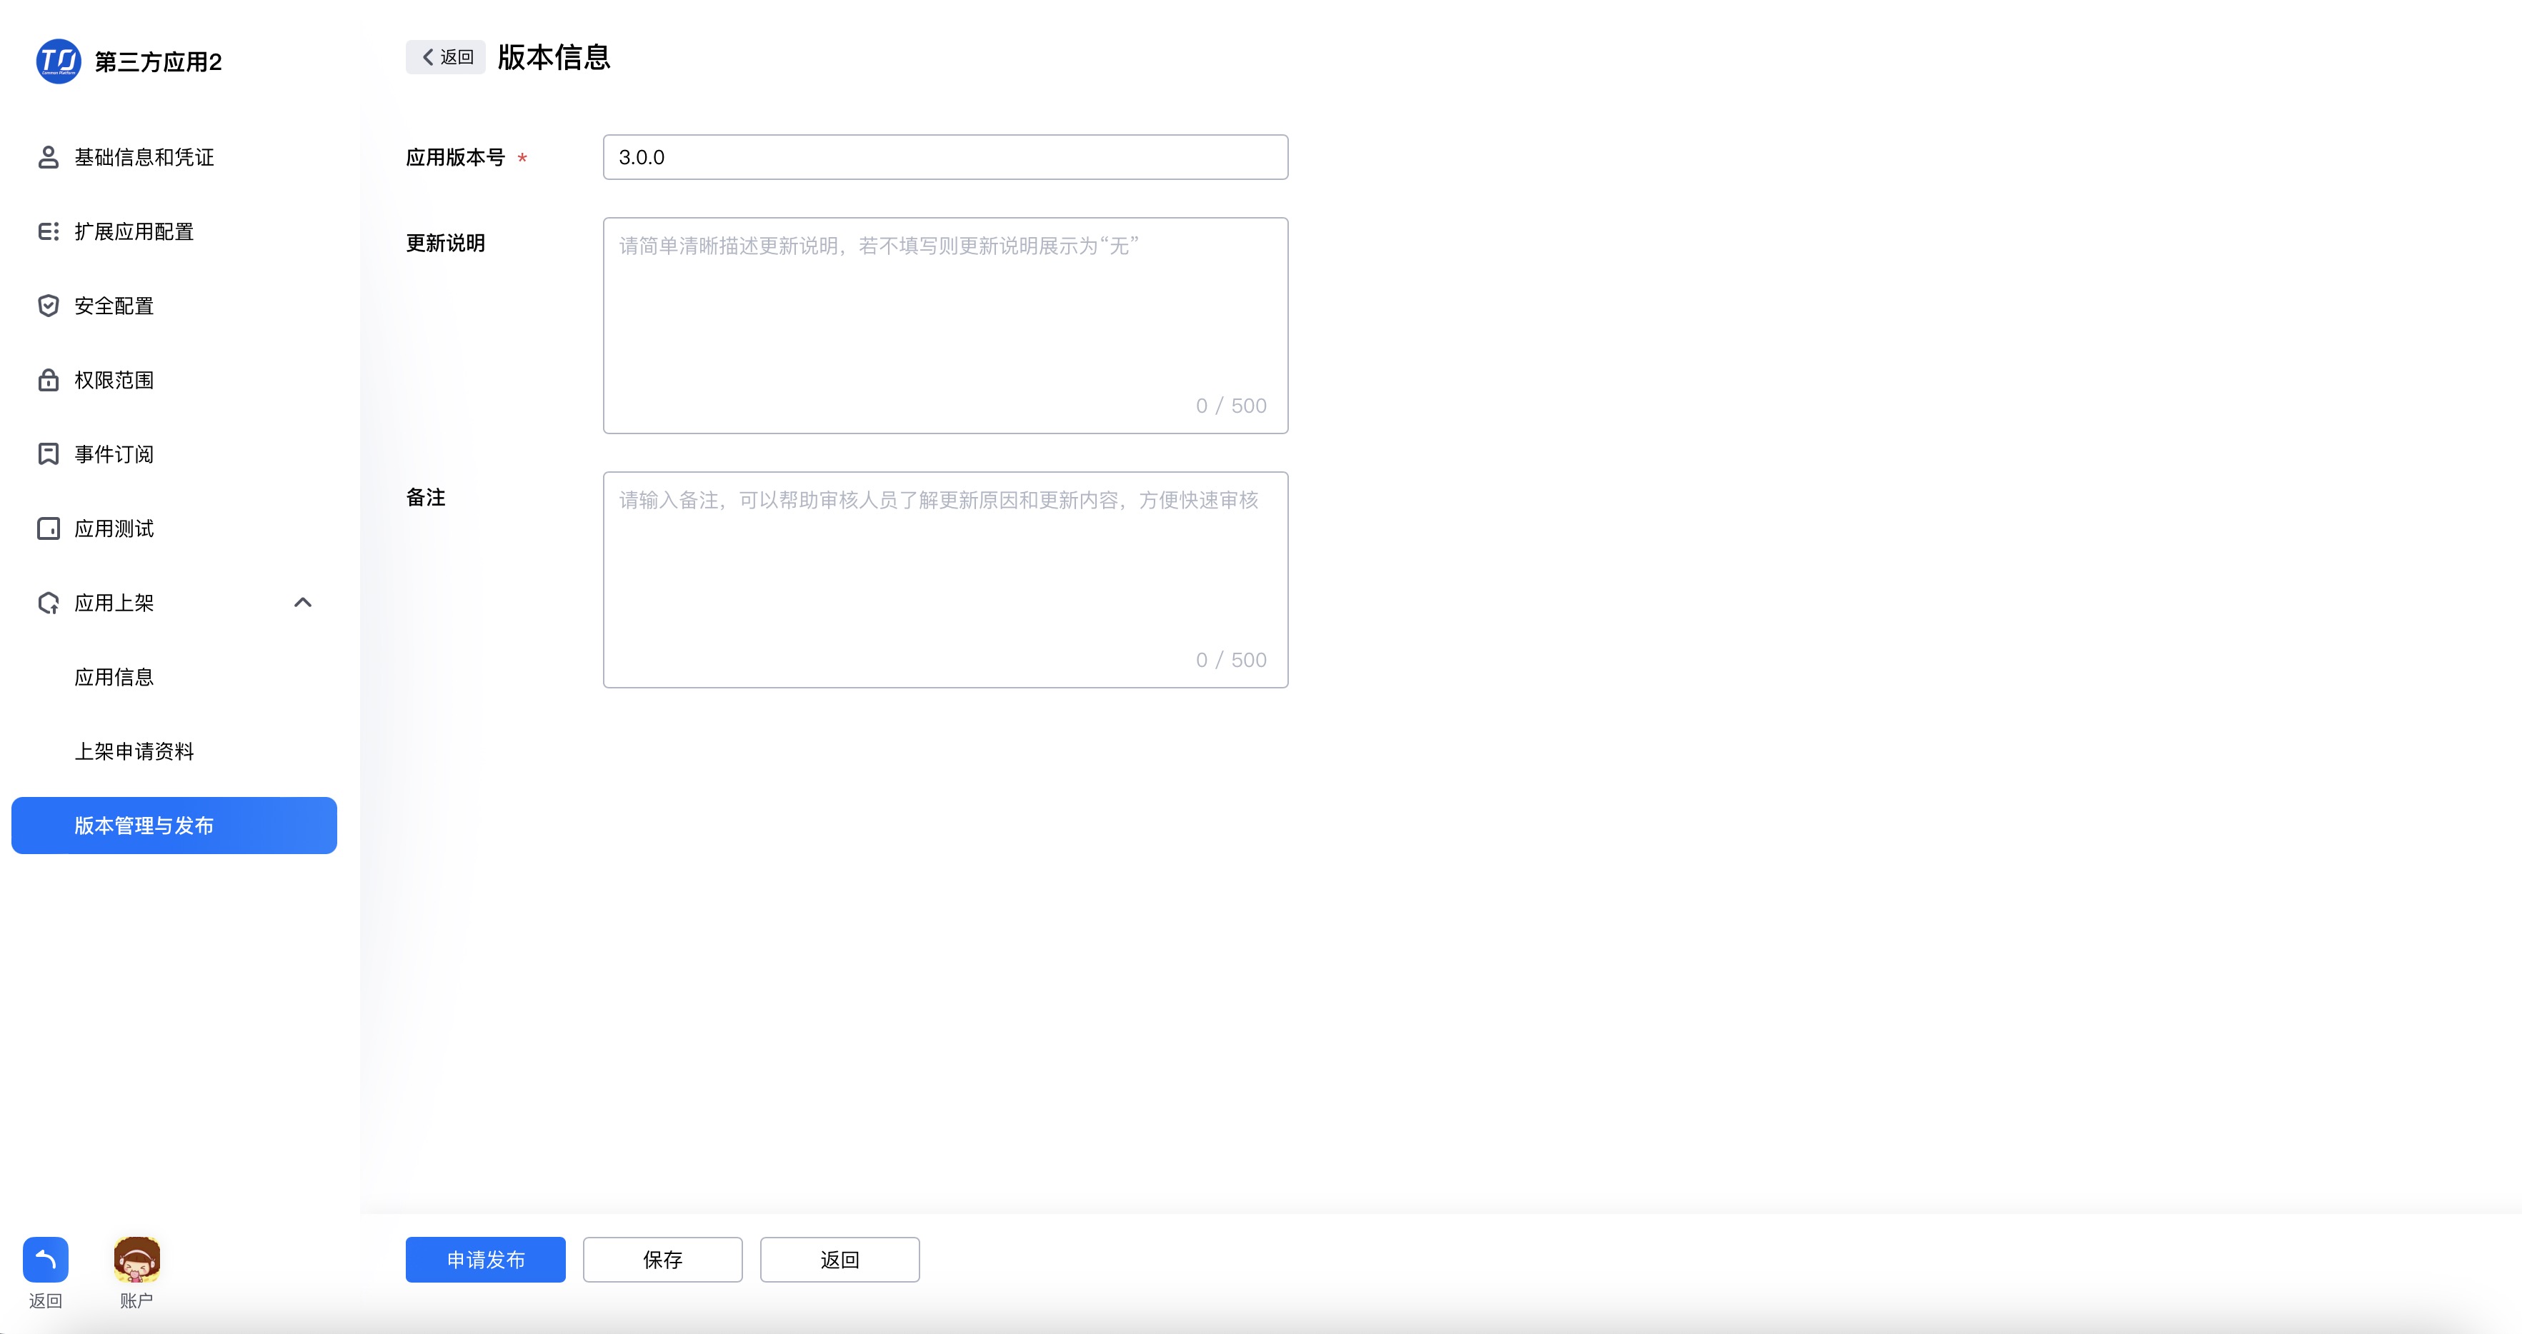Click the 返回 button beside 版本信息 title

click(446, 56)
